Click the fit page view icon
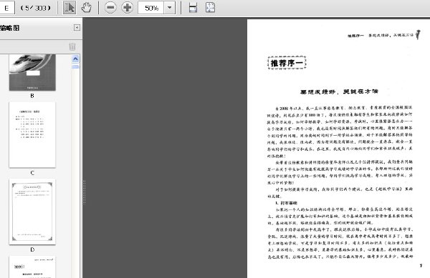 (x=210, y=8)
